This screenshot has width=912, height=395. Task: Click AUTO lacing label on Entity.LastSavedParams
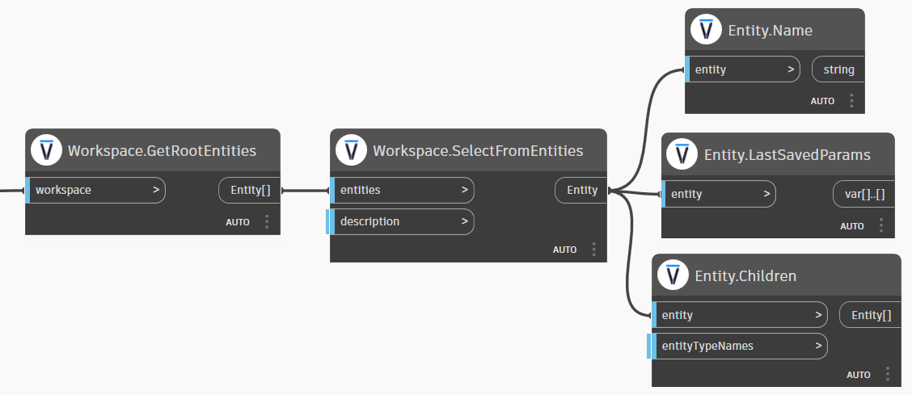(x=852, y=226)
